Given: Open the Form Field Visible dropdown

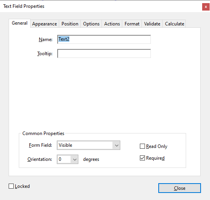Looking at the screenshot, I should tap(89, 145).
